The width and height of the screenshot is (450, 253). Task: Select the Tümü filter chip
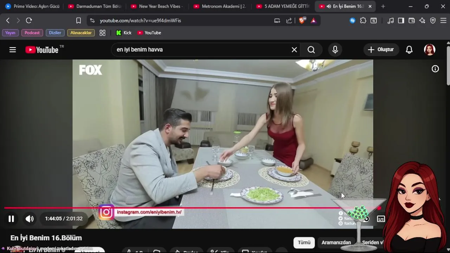pos(304,242)
